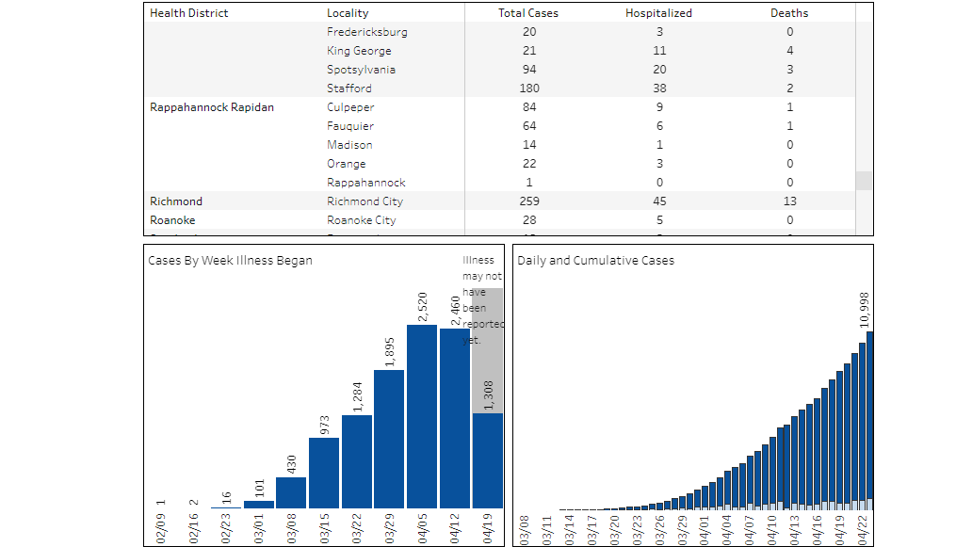Click the Deaths column header
Image resolution: width=972 pixels, height=547 pixels.
[x=789, y=13]
